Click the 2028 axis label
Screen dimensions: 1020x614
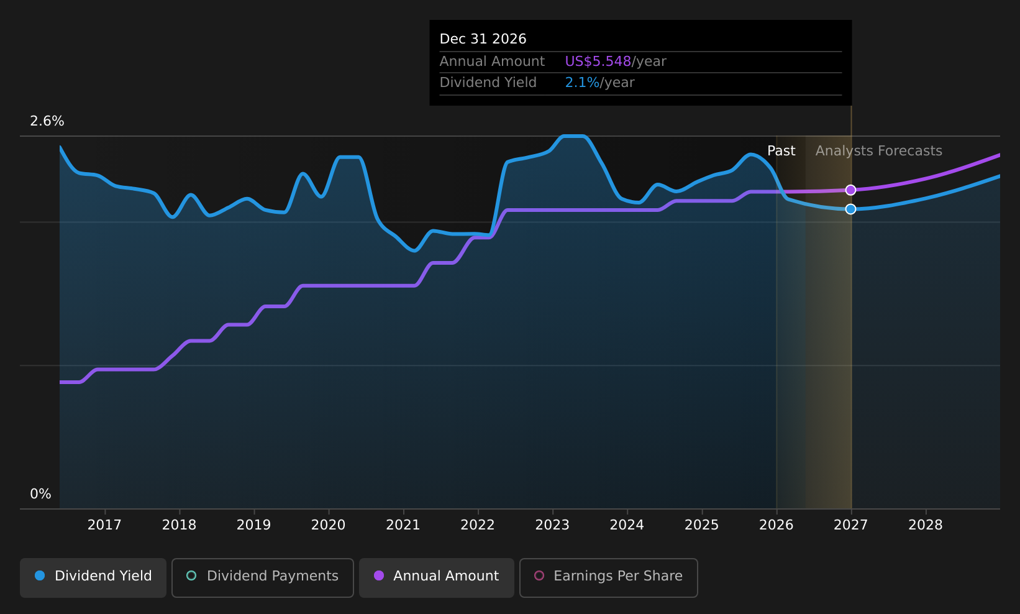(926, 525)
